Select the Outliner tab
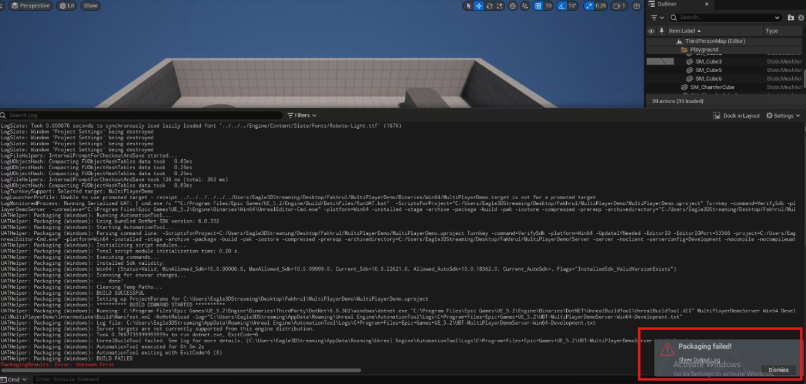This screenshot has height=384, width=806. pyautogui.click(x=667, y=4)
